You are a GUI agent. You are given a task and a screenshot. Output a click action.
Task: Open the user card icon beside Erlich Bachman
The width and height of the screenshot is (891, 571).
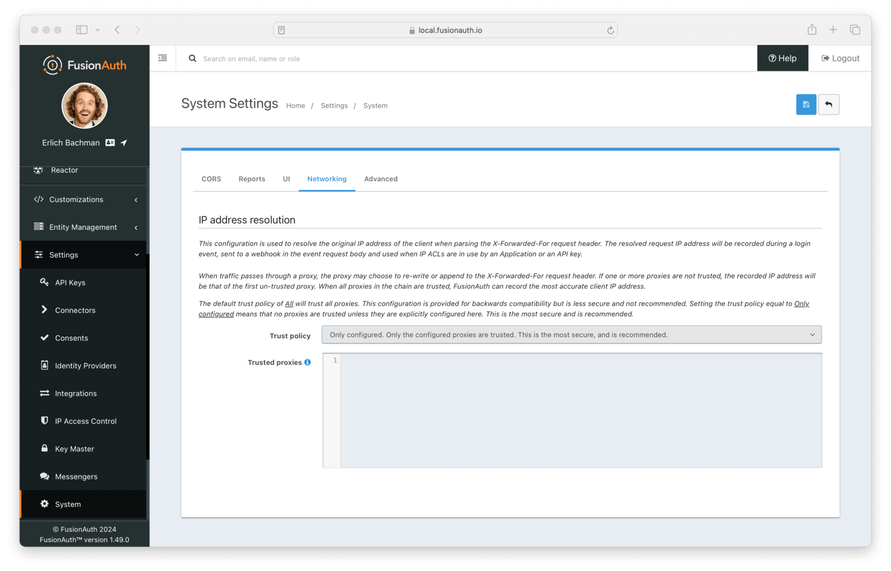tap(110, 143)
